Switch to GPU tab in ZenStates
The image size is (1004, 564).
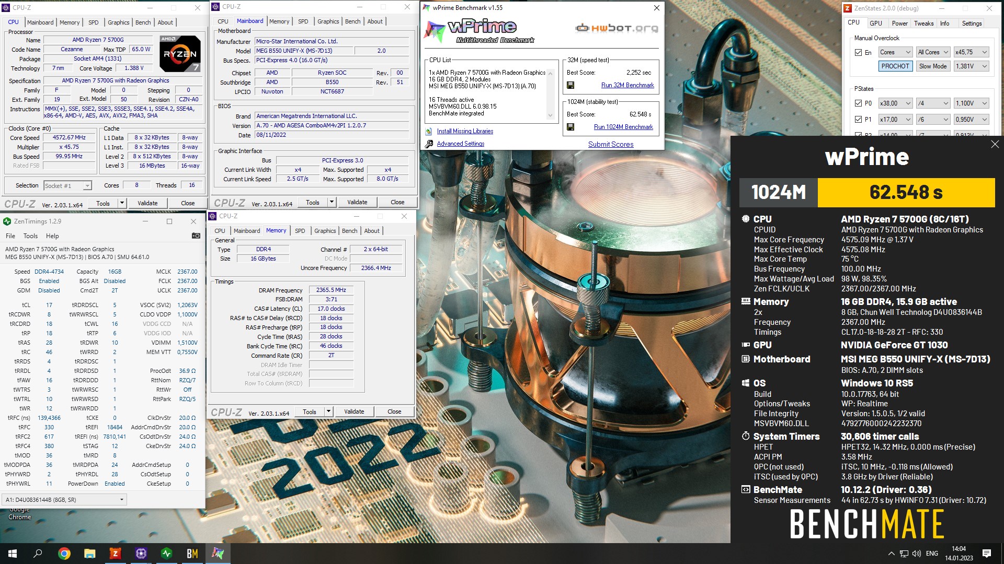876,23
